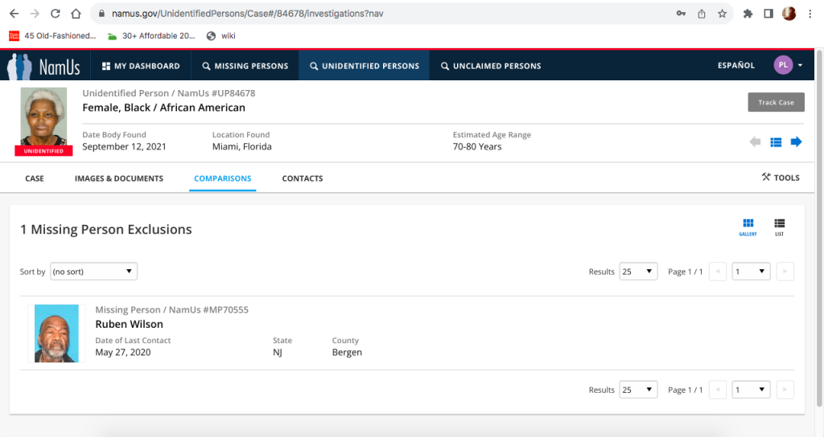The height and width of the screenshot is (437, 824).
Task: Click the Track Case button
Action: [x=775, y=102]
